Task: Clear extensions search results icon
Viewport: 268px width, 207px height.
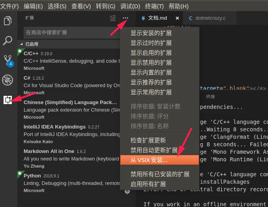Action: click(x=113, y=18)
